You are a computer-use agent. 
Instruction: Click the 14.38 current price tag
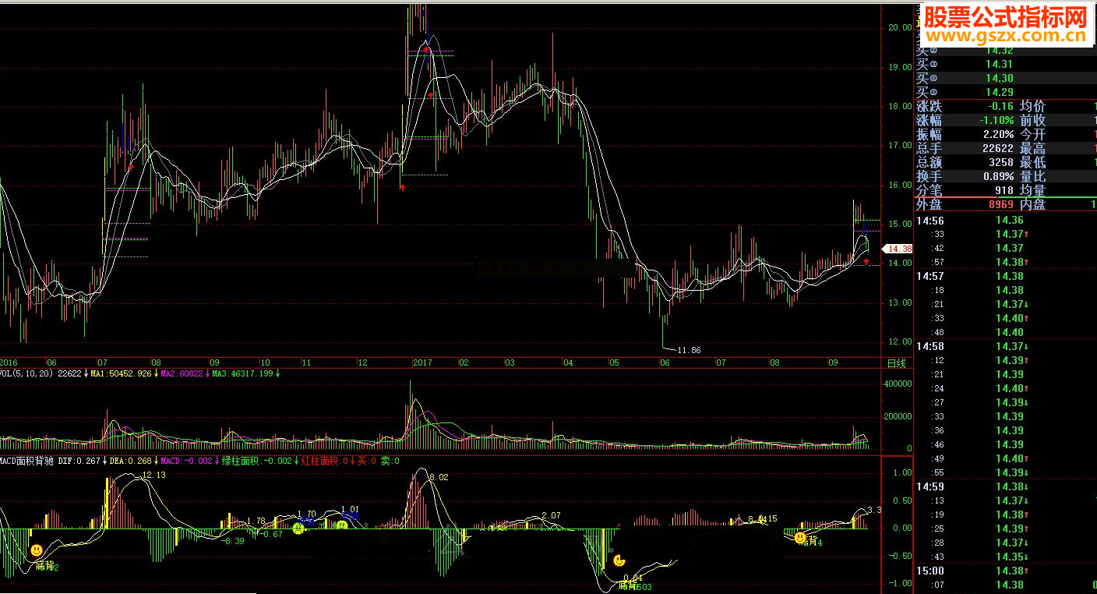(x=896, y=249)
